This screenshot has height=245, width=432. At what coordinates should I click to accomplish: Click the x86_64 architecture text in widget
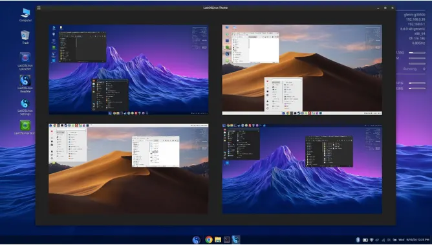[420, 34]
